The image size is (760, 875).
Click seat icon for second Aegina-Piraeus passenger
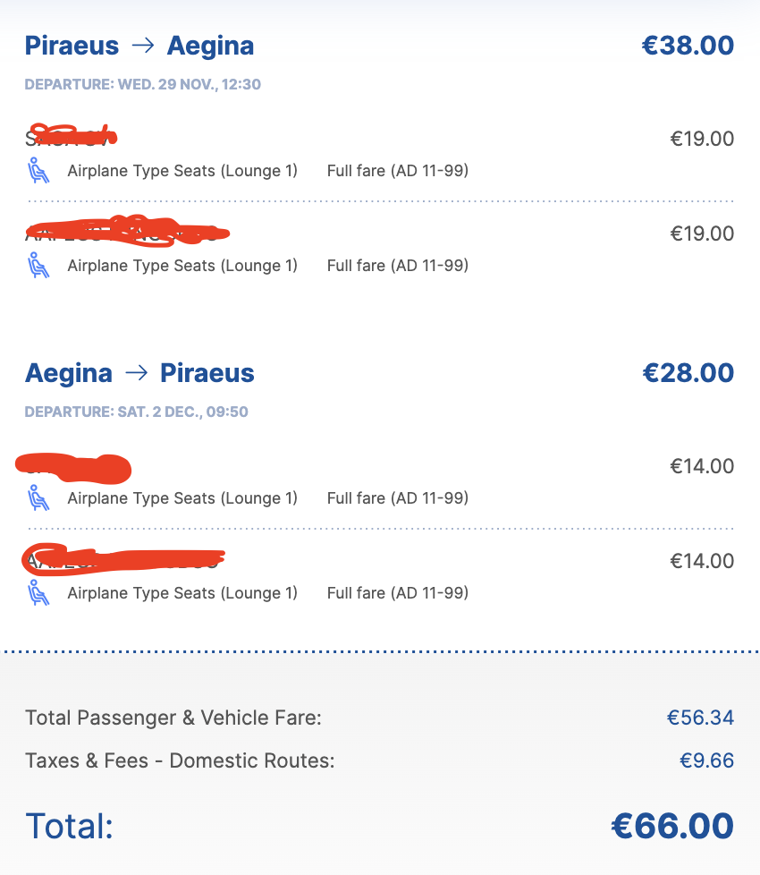(x=38, y=592)
